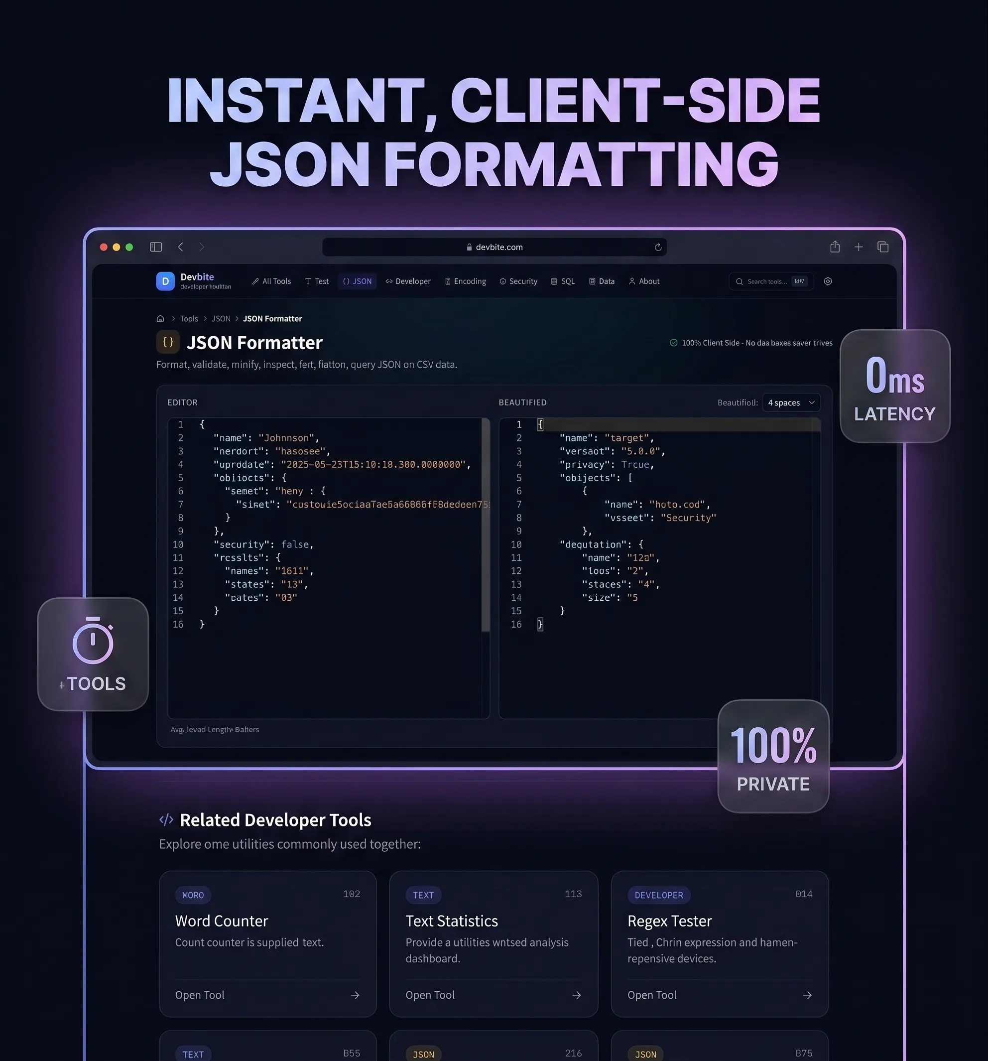Click the curly braces icon beside JSON Formatter title
988x1061 pixels.
pyautogui.click(x=167, y=342)
